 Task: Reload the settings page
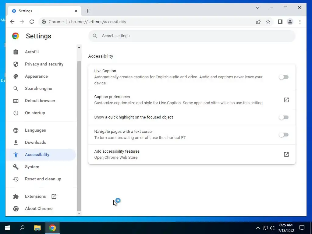32,22
